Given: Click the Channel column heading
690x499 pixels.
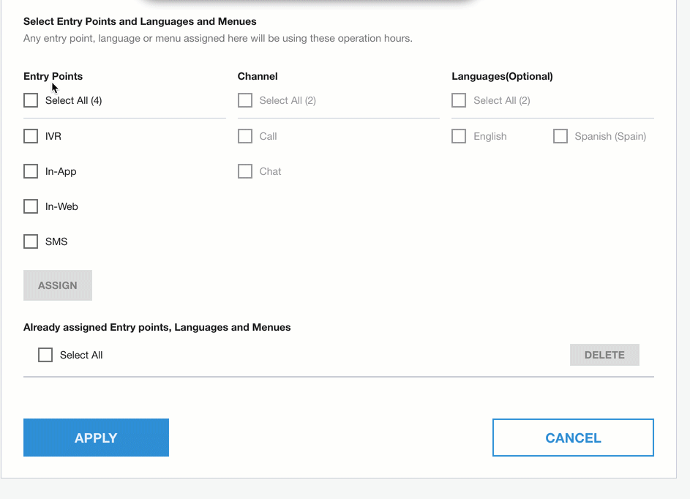Looking at the screenshot, I should [x=257, y=76].
